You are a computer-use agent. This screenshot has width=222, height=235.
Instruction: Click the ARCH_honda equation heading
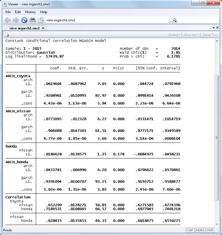pos(17,162)
